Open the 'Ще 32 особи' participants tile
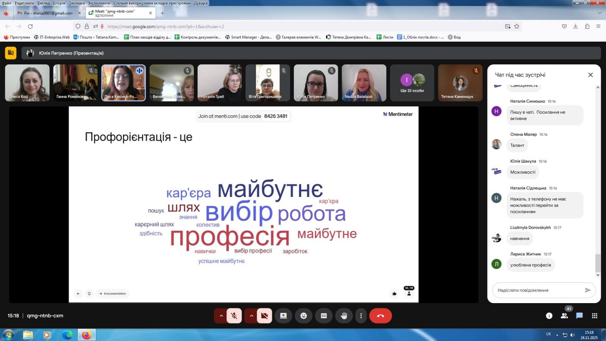The height and width of the screenshot is (341, 606). 412,83
